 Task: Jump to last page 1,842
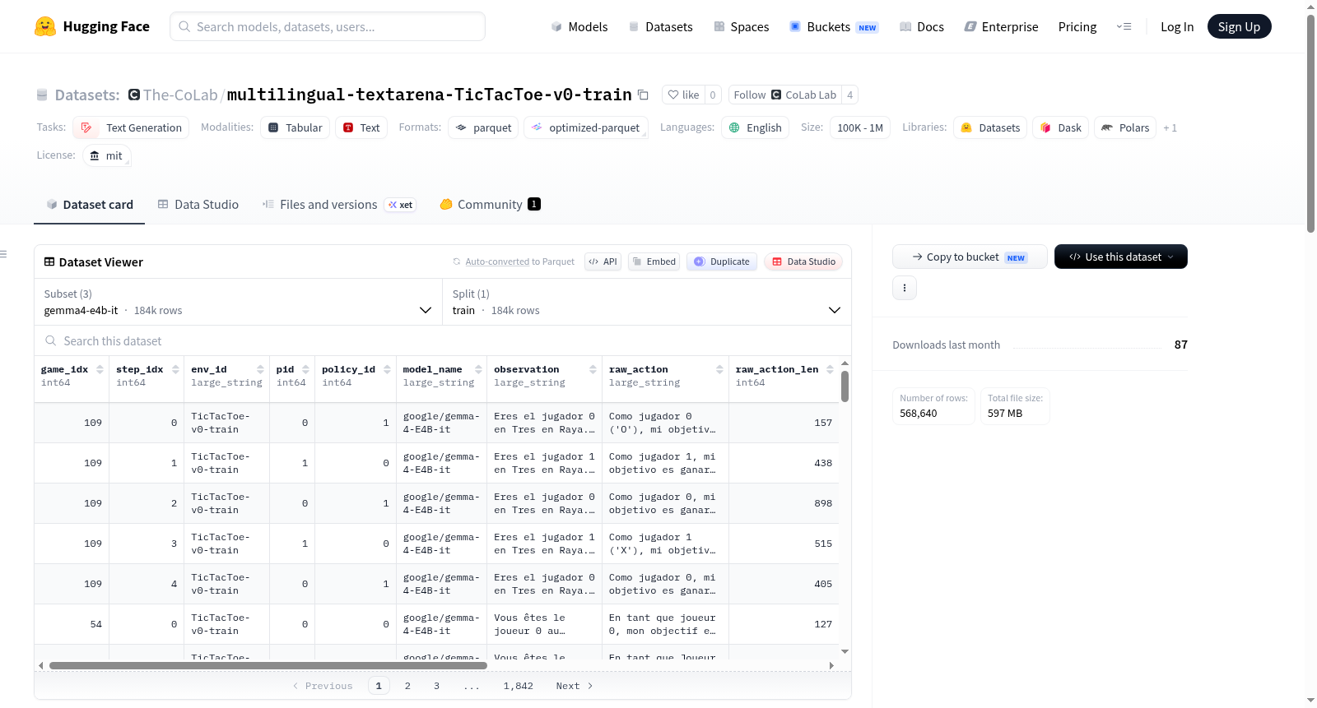tap(519, 686)
